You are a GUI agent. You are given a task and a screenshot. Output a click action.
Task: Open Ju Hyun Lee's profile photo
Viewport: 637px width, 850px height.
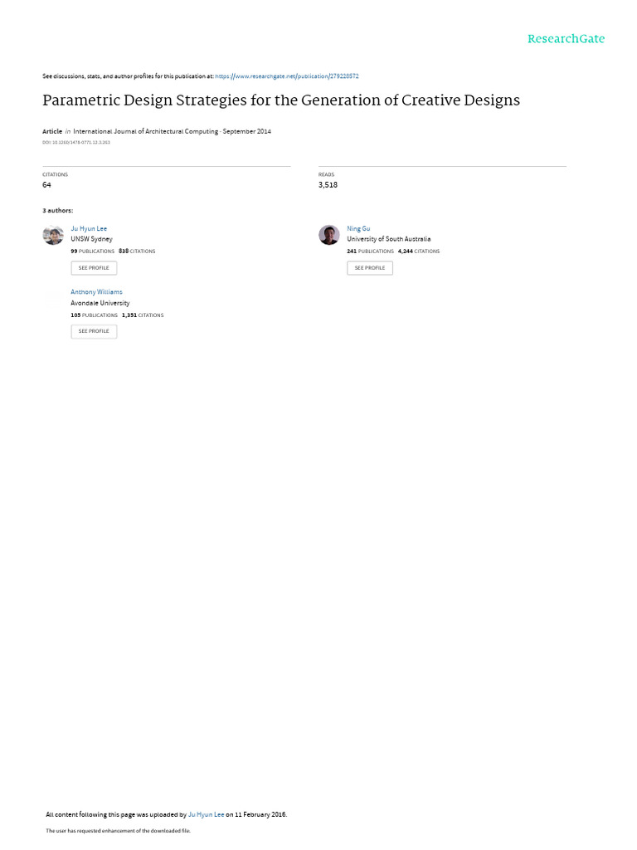(x=53, y=235)
